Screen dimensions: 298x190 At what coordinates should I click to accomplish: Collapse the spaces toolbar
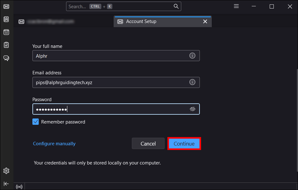[6, 184]
